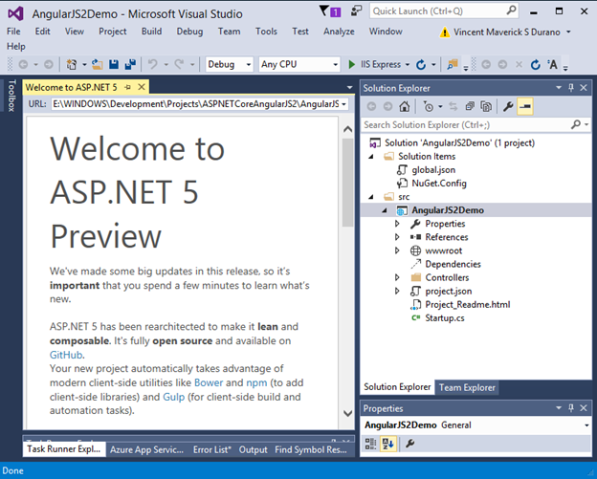
Task: Click the welcome page vertical scrollbar thumb
Action: 347,183
